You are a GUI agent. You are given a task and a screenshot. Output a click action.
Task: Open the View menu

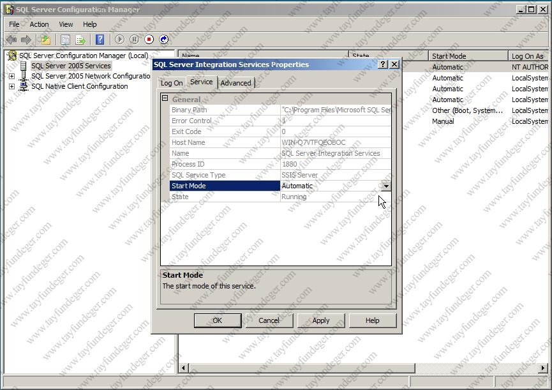pyautogui.click(x=66, y=24)
